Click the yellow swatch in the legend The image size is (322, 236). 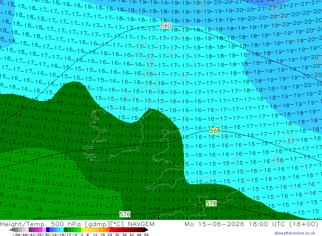(83, 230)
